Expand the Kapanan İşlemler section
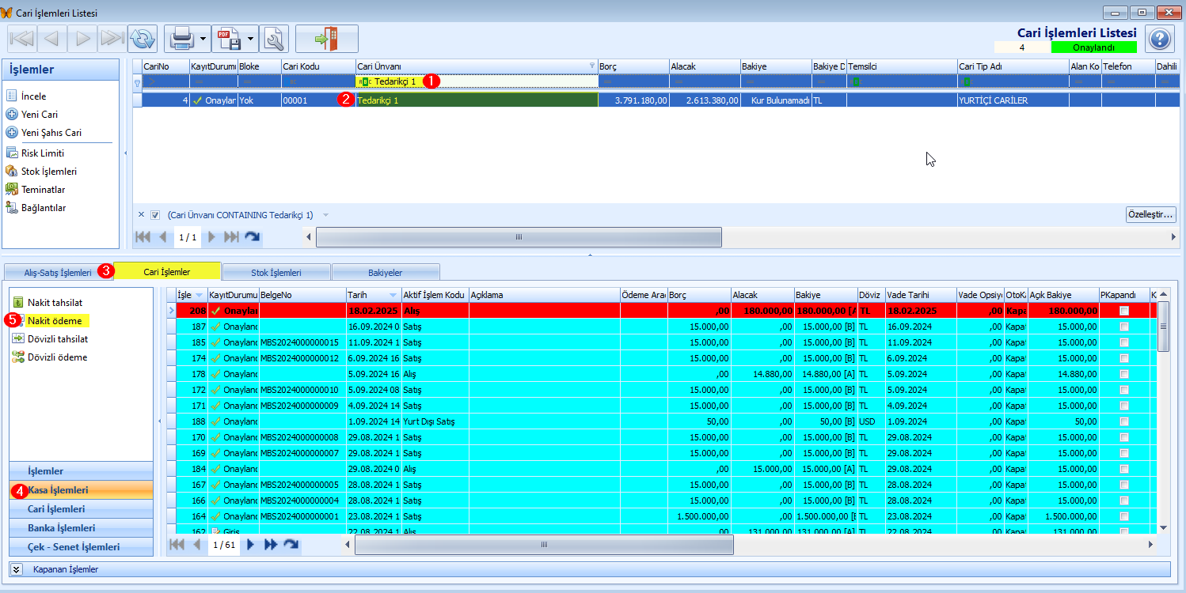This screenshot has width=1186, height=593. tap(17, 569)
